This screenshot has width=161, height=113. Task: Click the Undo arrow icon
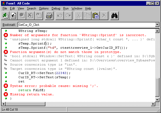click(60, 16)
